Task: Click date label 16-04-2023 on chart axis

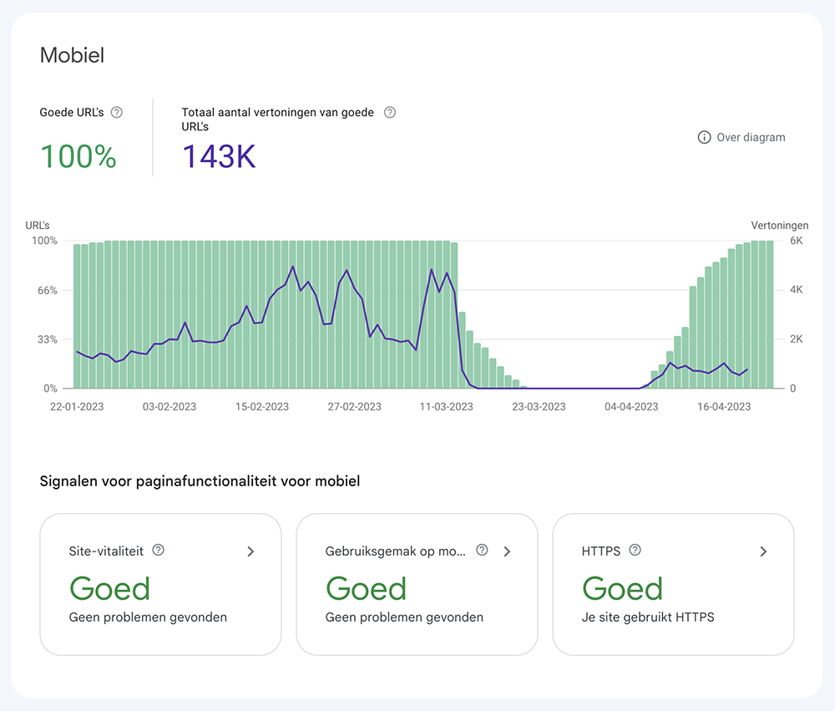Action: [724, 407]
